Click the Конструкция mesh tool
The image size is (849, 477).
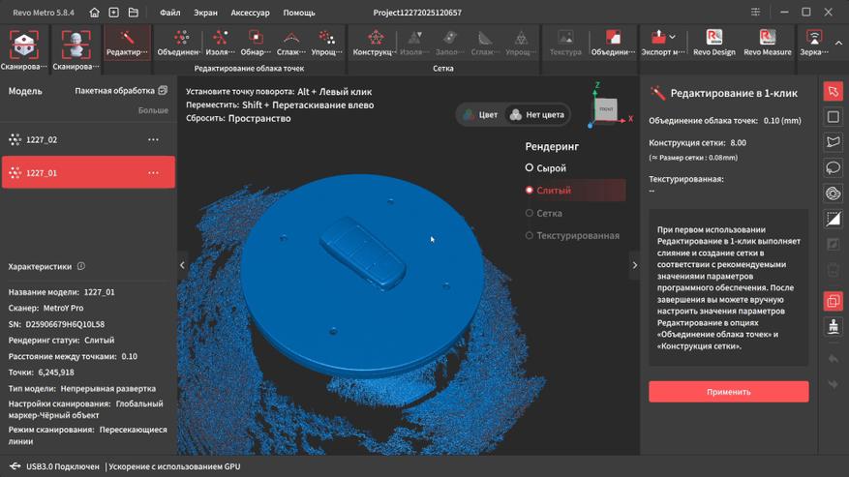tap(375, 43)
